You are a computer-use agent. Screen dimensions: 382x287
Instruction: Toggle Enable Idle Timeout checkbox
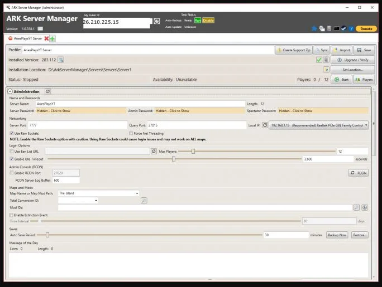(x=12, y=159)
